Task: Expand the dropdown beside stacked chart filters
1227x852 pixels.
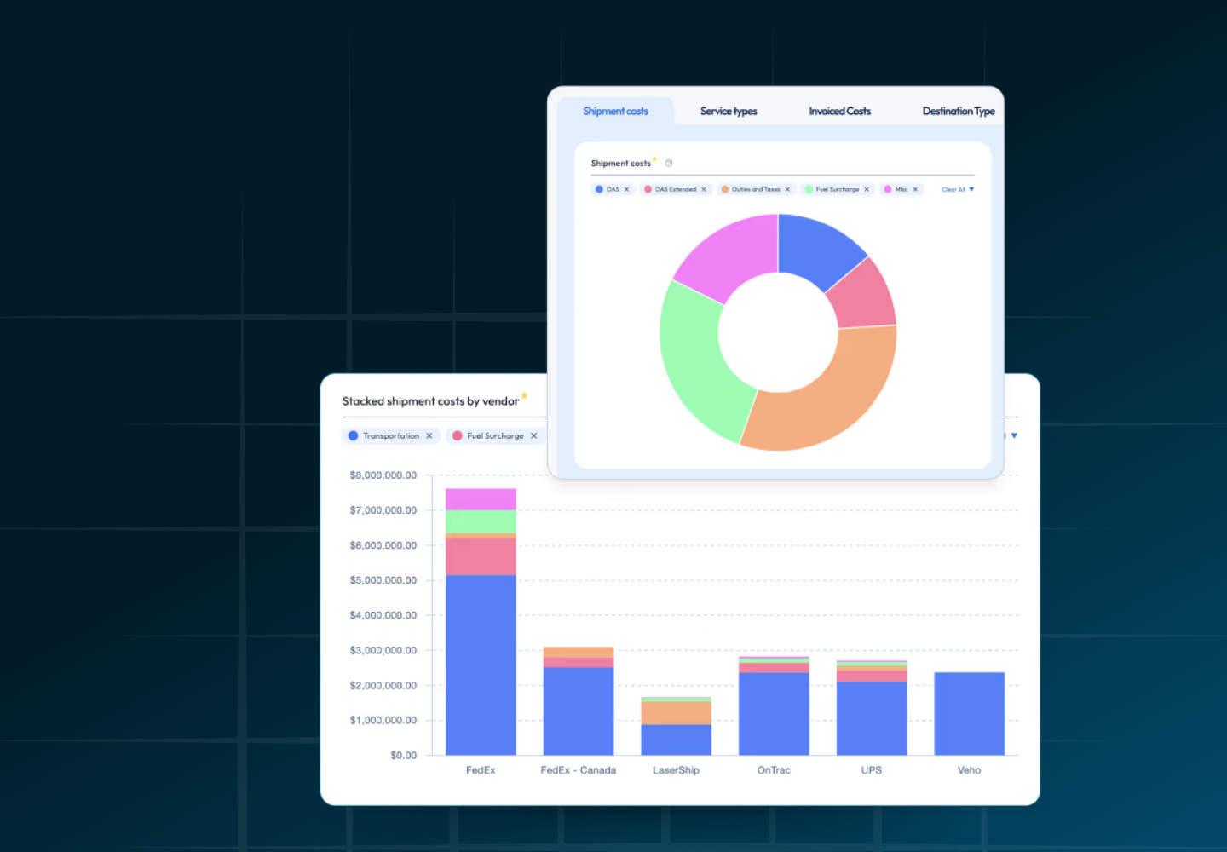Action: 1013,435
